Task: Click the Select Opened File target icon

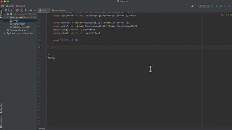Action: click(17, 10)
